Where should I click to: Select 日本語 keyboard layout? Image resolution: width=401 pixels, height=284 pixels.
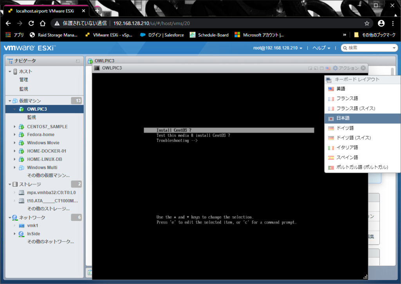coord(362,118)
